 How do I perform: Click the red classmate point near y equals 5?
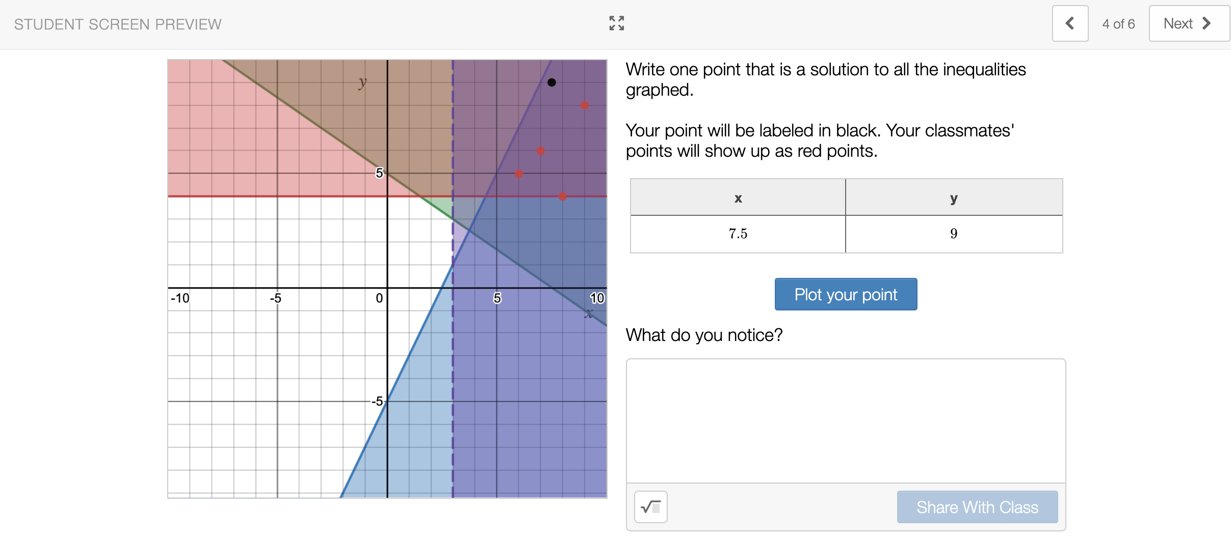519,174
